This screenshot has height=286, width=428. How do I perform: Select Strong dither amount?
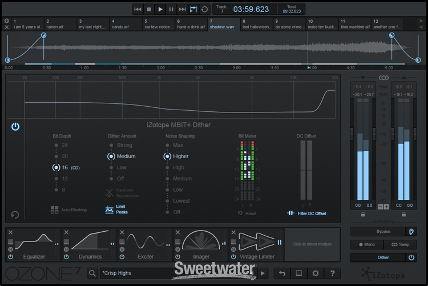point(121,145)
